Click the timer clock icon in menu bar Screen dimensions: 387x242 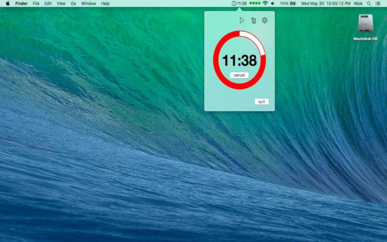click(234, 3)
